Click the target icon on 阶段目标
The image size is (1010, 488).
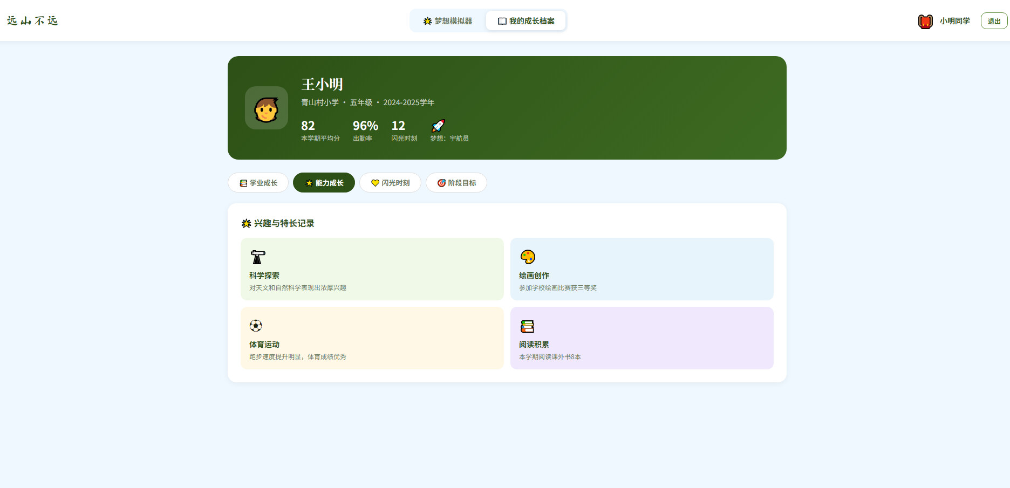tap(441, 183)
